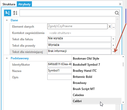Click the Element danych field

coord(77,26)
